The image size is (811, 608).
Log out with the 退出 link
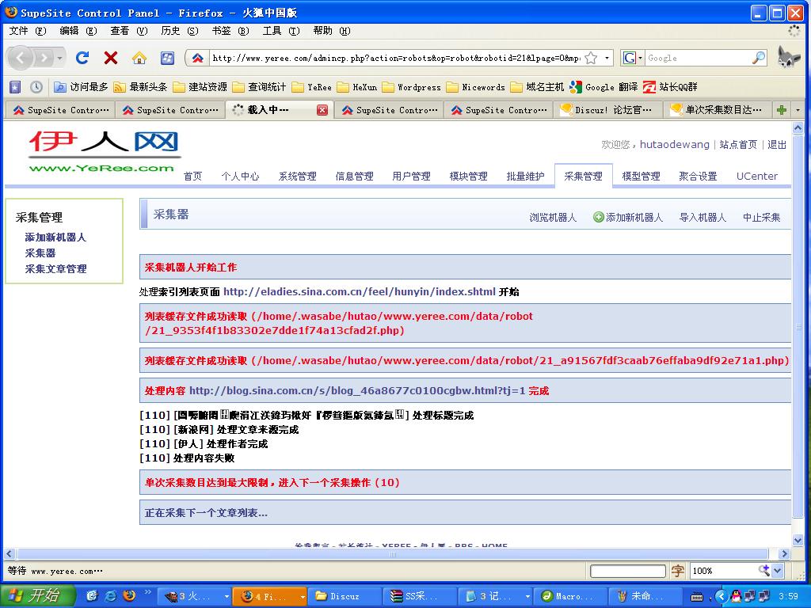777,144
